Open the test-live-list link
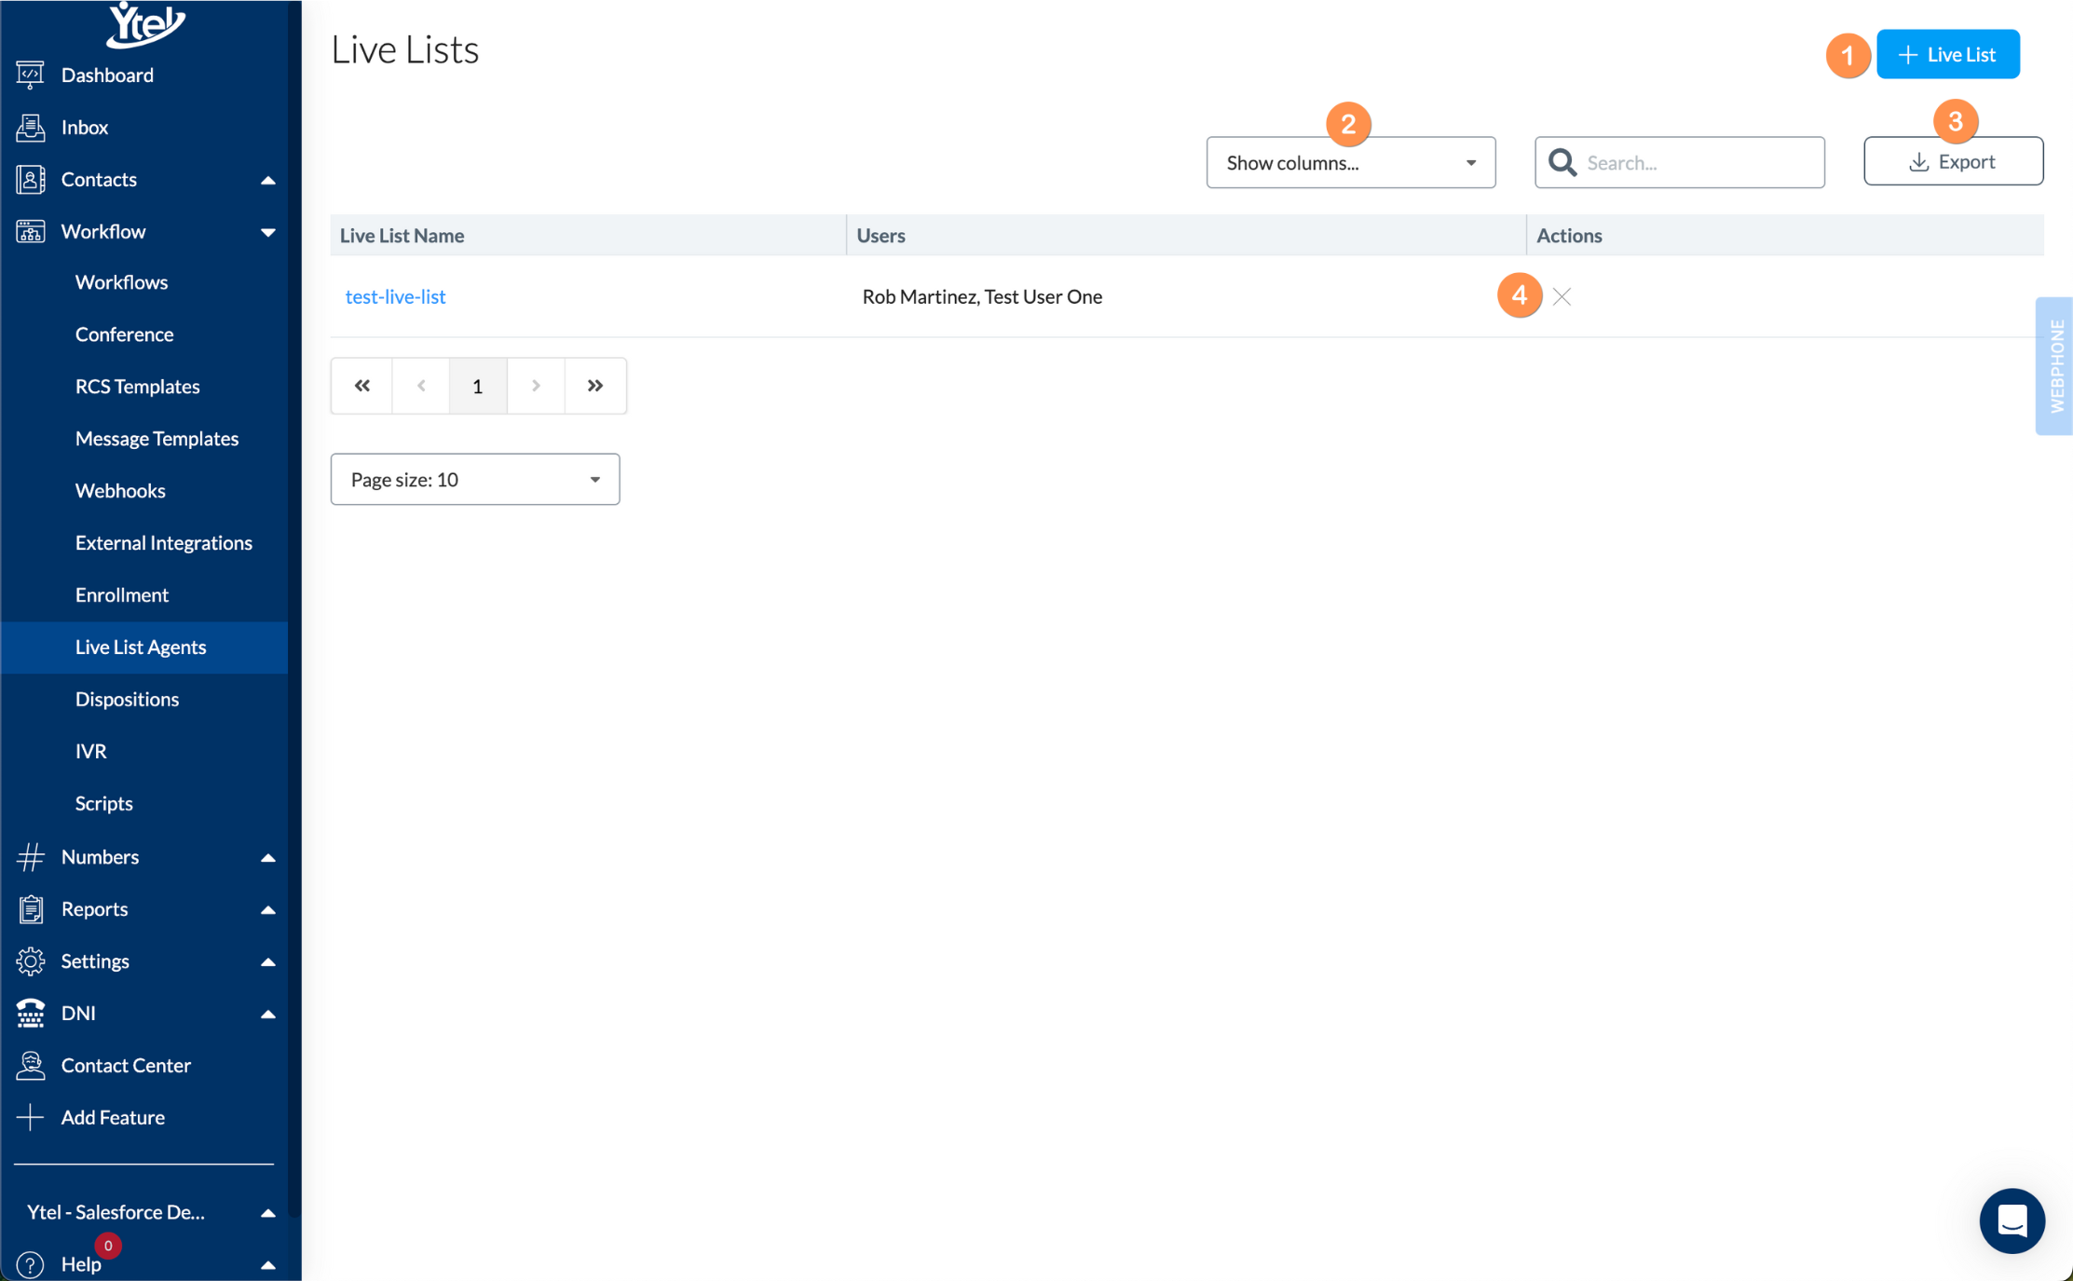Viewport: 2073px width, 1281px height. (395, 296)
